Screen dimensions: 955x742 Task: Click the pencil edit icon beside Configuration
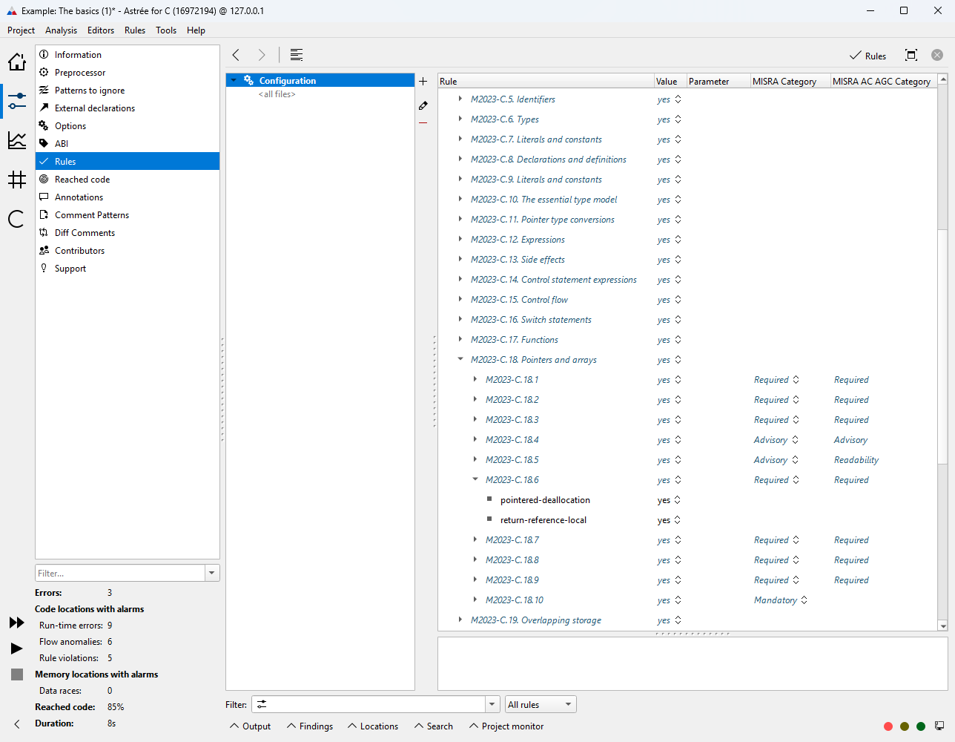[423, 105]
